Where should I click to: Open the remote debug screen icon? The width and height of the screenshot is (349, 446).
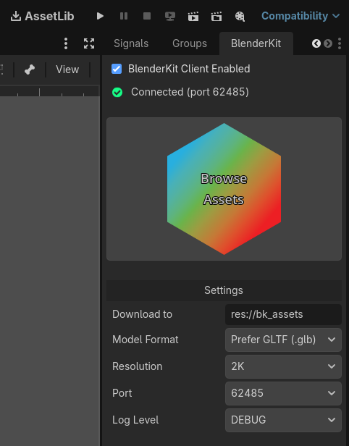pyautogui.click(x=170, y=16)
